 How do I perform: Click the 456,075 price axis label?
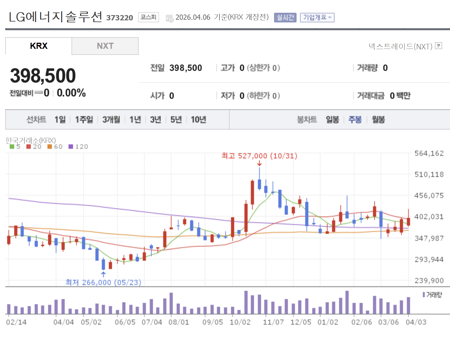click(x=429, y=195)
